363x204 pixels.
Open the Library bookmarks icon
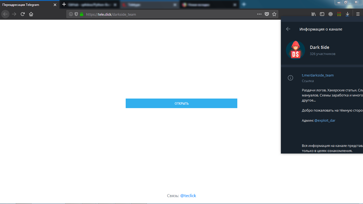tap(314, 14)
